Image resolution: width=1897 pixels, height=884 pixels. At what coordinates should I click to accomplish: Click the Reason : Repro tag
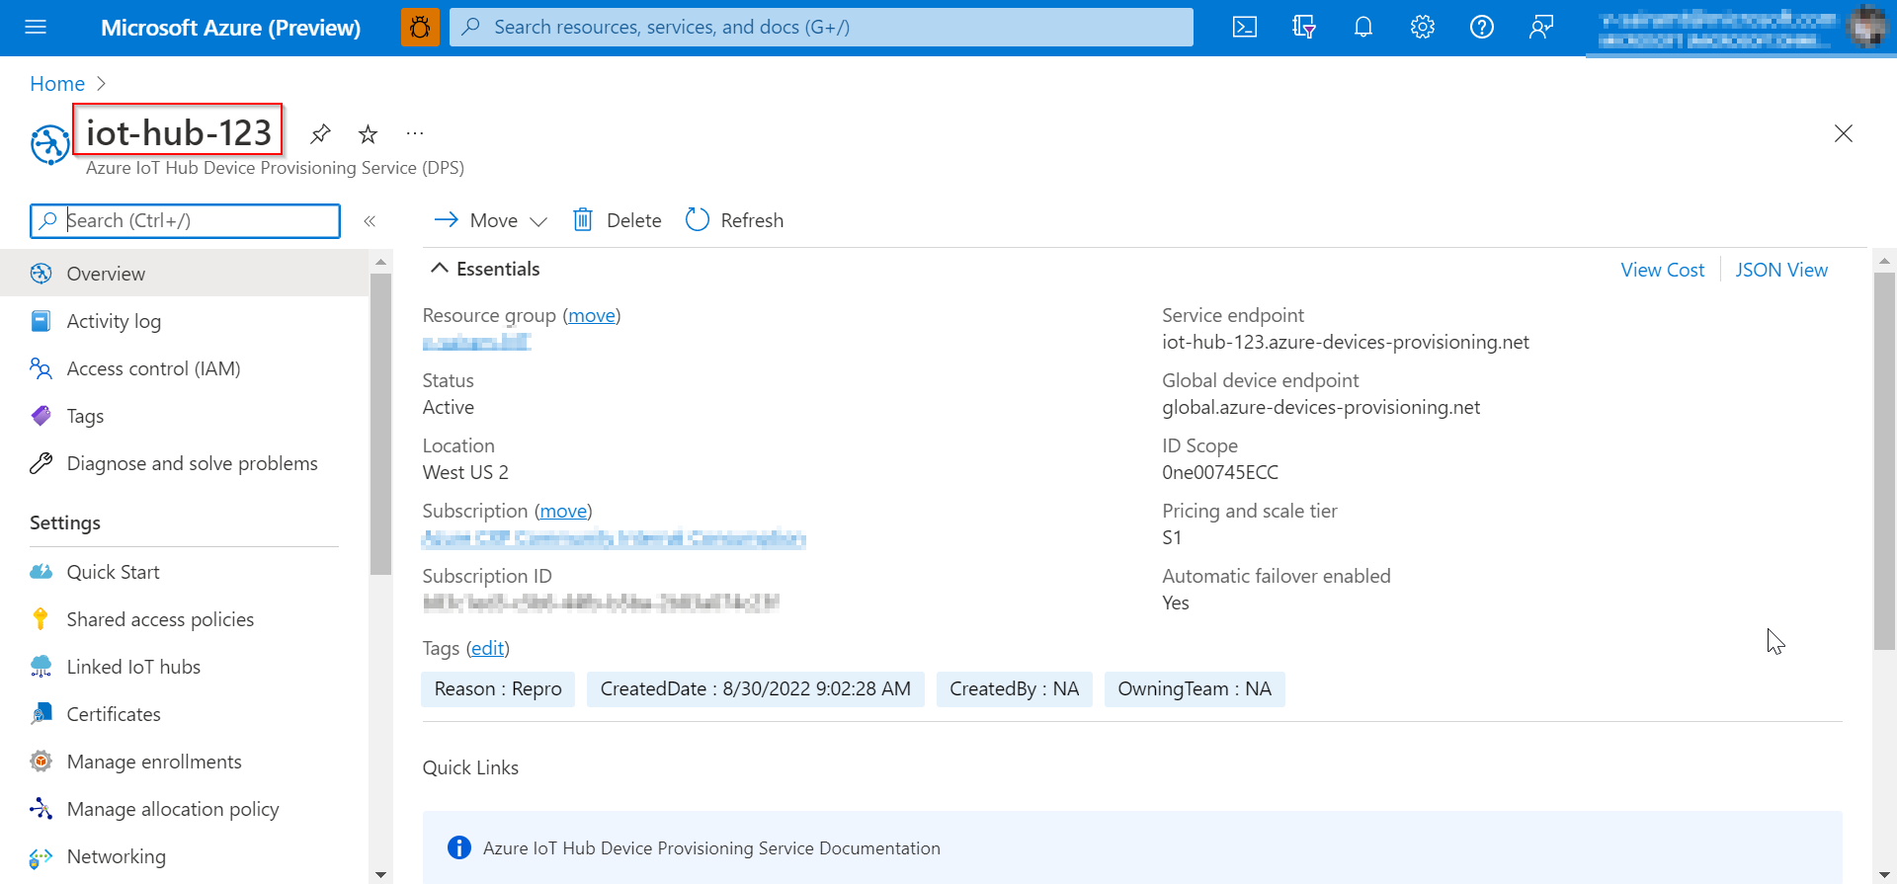click(x=498, y=688)
